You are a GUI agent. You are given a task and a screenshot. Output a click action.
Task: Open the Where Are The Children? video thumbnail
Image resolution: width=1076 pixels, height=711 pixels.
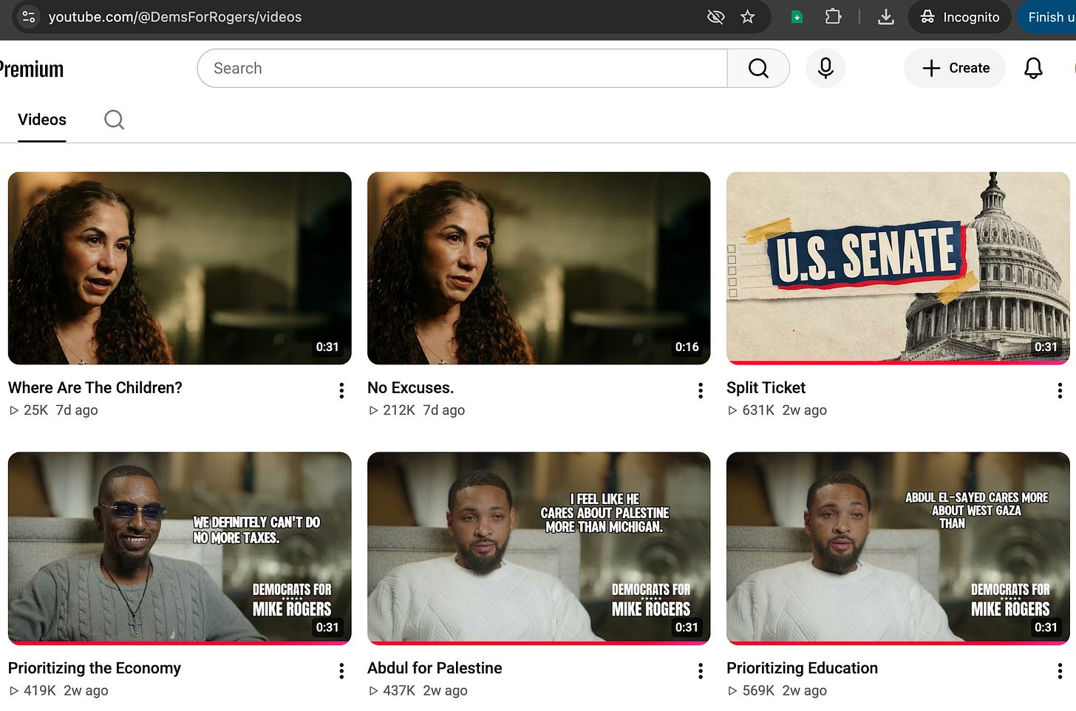(x=180, y=268)
